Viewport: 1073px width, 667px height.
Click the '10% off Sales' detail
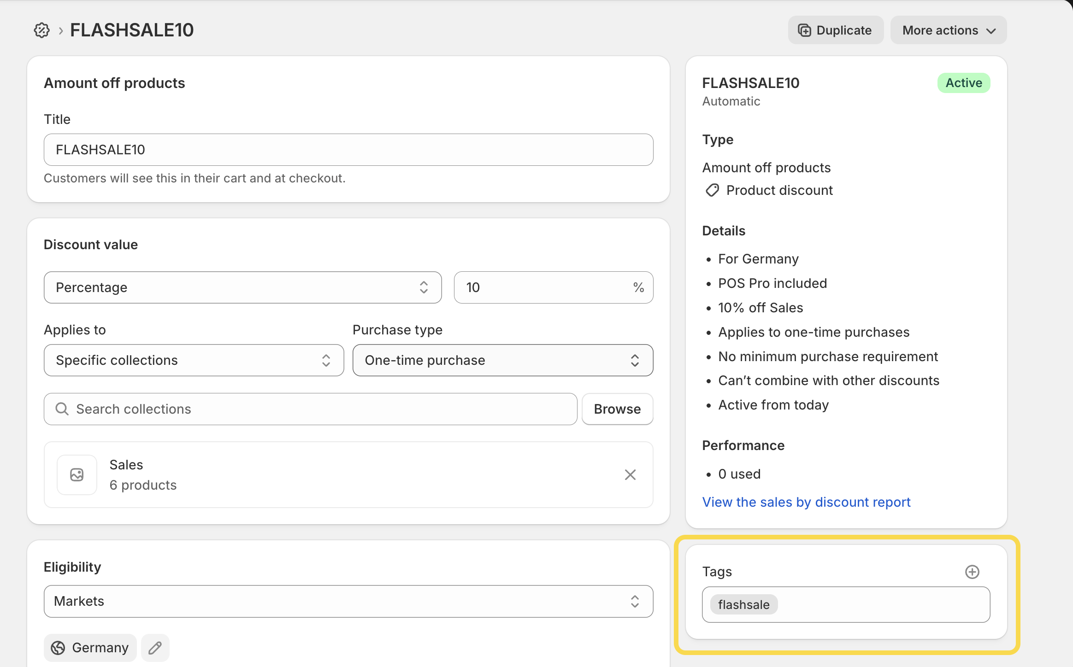761,308
